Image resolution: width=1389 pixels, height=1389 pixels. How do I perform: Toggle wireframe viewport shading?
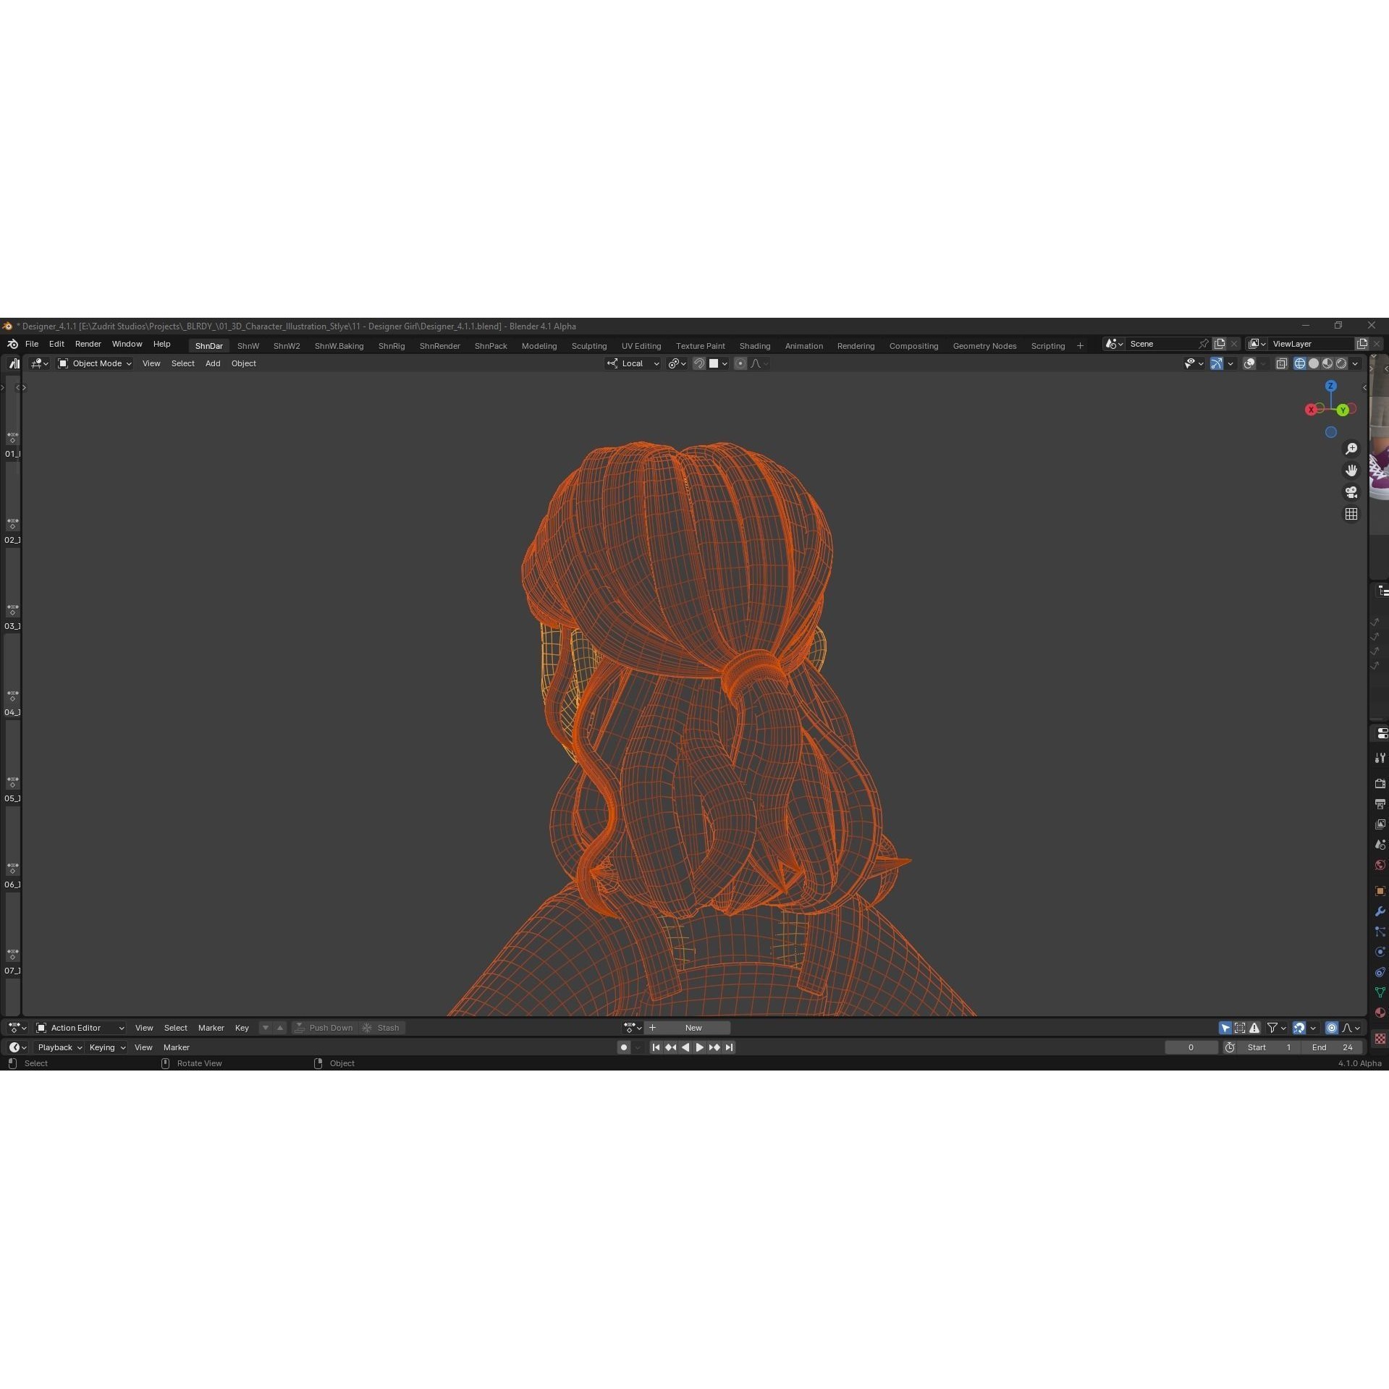1299,363
